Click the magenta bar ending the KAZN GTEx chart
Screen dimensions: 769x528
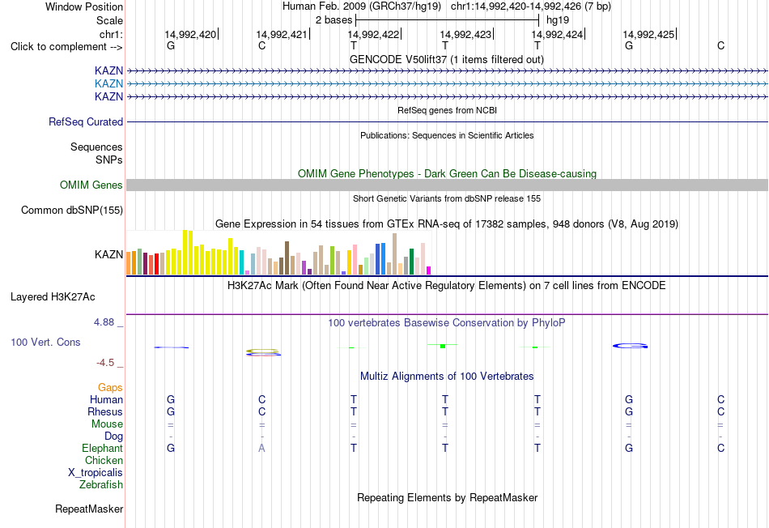pyautogui.click(x=429, y=270)
